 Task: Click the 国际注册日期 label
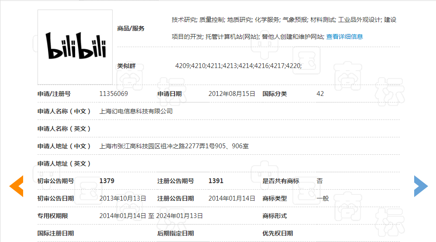55,233
